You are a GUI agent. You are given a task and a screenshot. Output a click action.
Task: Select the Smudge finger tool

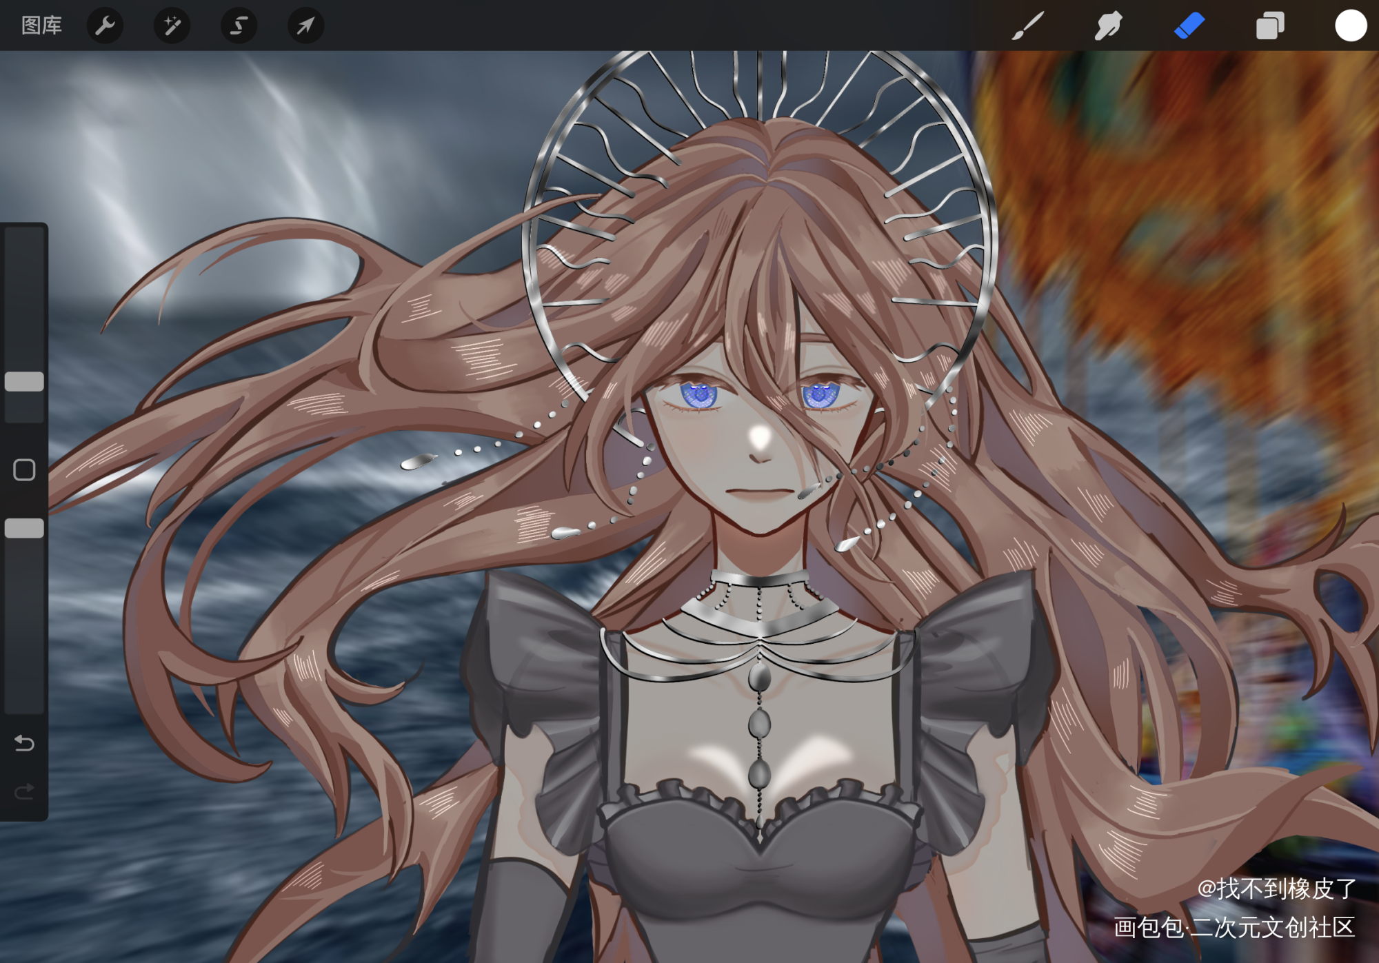[1108, 26]
